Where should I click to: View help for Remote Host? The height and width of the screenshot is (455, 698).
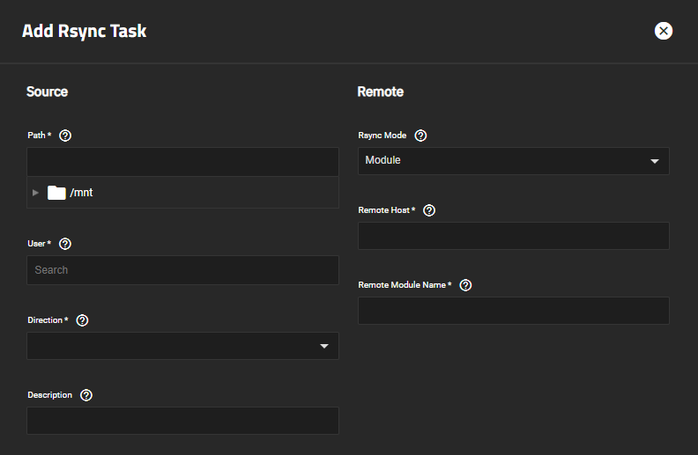pos(429,210)
